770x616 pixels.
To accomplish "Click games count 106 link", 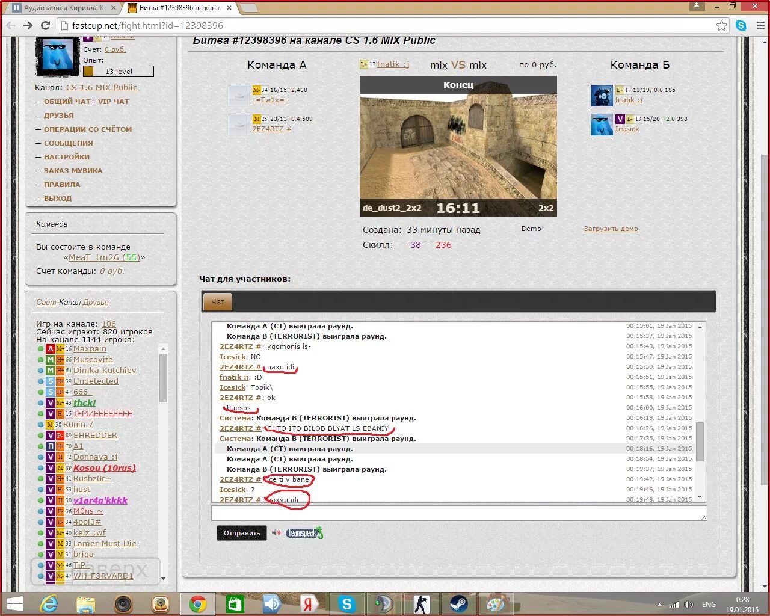I will coord(109,324).
